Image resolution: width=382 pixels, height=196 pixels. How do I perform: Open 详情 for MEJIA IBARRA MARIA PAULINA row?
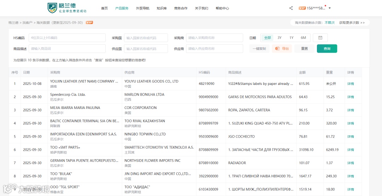click(x=351, y=110)
